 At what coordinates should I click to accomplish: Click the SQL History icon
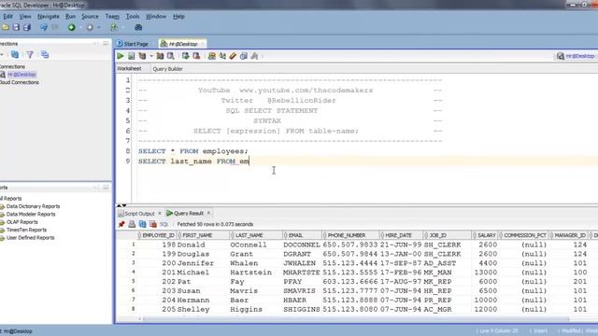[244, 56]
